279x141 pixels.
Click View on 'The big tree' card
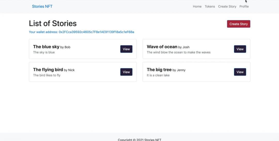coord(240,72)
